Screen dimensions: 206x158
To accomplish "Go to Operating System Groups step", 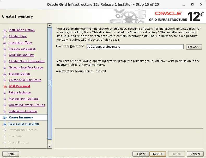I will pos(27,105).
